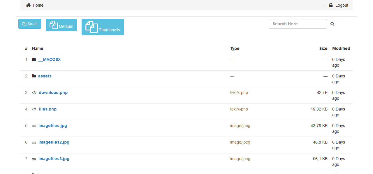Open the files.php file link

[x=47, y=109]
